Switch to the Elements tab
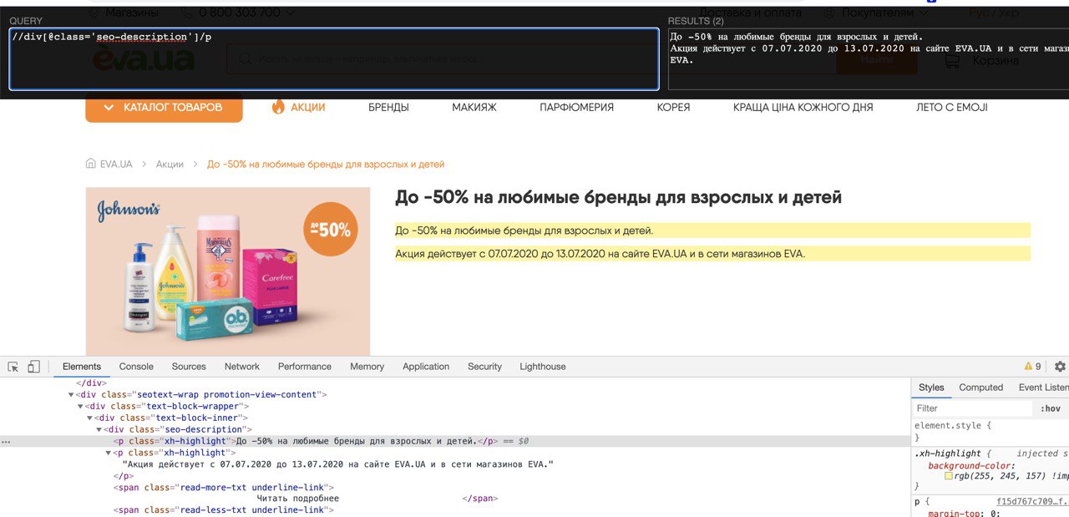Screen dimensions: 1069x517 (x=82, y=367)
